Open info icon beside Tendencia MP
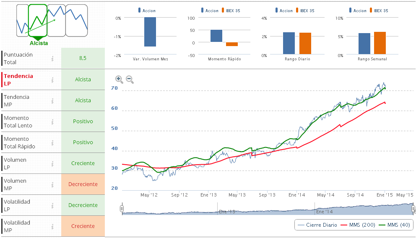The height and width of the screenshot is (238, 416). click(52, 101)
